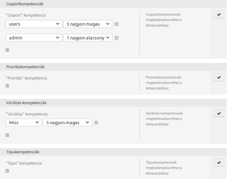Image resolution: width=227 pixels, height=179 pixels.
Task: Click the Csoportkompetenciák meghatározása description text
Action: tap(164, 20)
